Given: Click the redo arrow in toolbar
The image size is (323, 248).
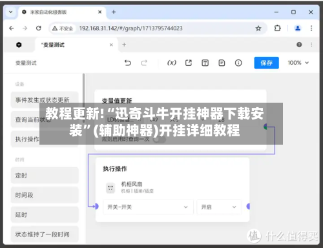Looking at the screenshot, I should pyautogui.click(x=144, y=63).
